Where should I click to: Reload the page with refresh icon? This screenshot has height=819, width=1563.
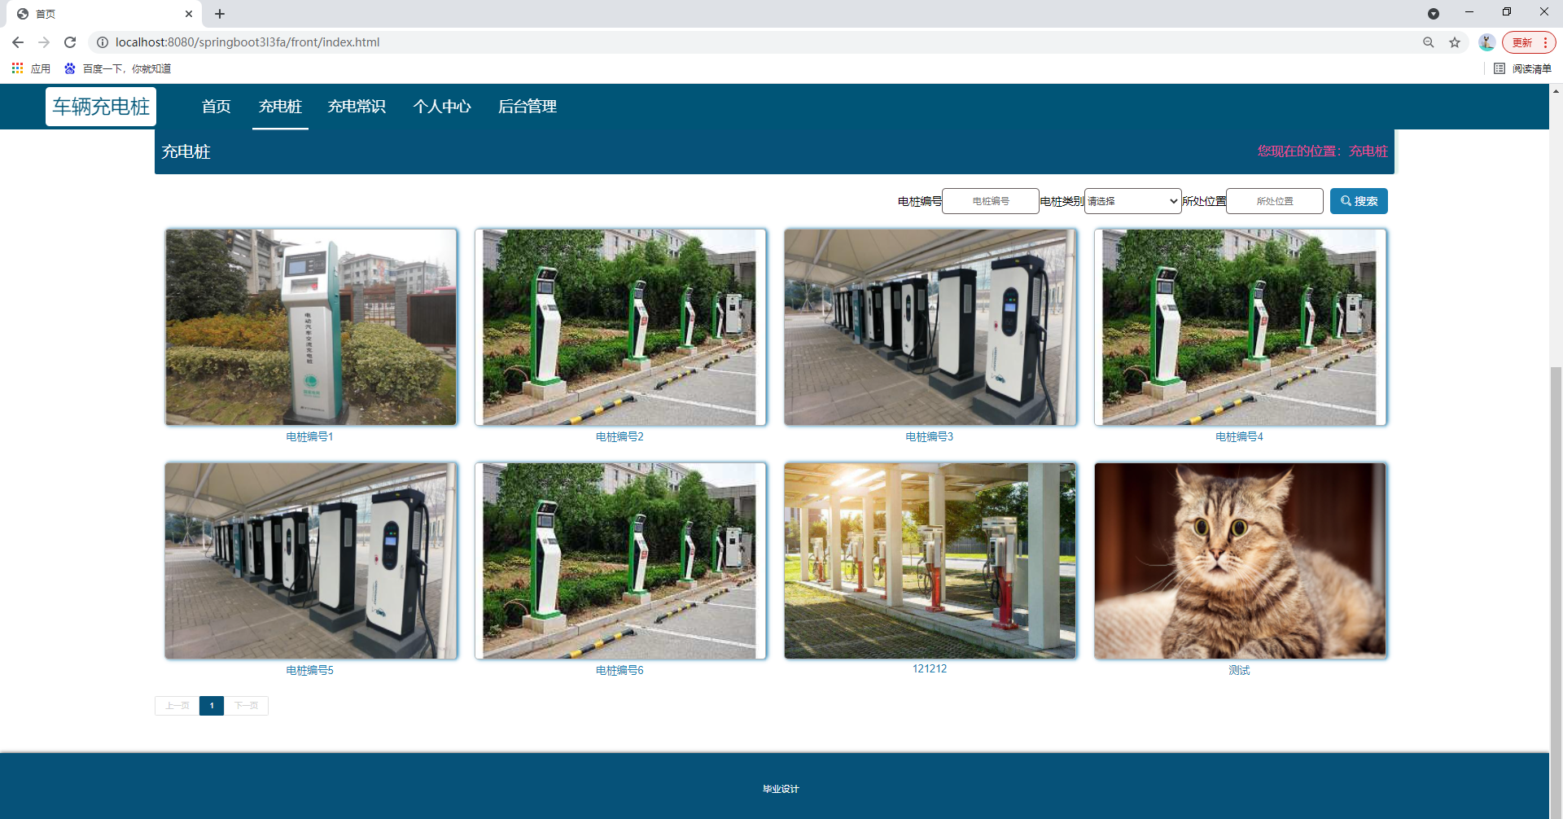pos(70,42)
